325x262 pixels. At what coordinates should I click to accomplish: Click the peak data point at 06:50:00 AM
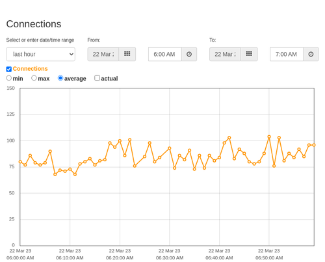(269, 137)
